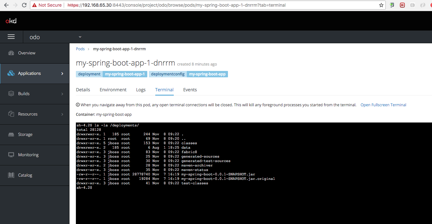Open Catalog in the sidebar
Image resolution: width=432 pixels, height=224 pixels.
pyautogui.click(x=34, y=175)
